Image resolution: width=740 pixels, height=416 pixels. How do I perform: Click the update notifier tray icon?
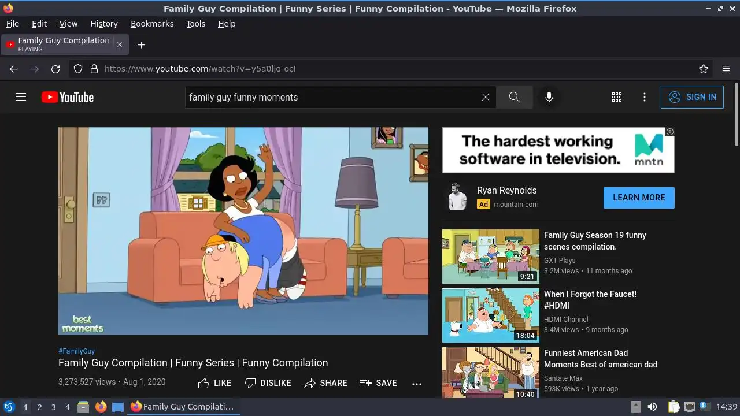pos(704,407)
